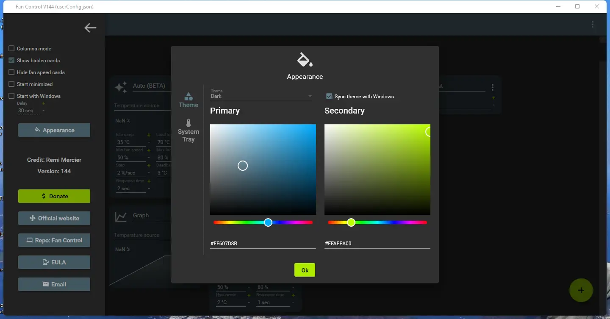Open the three-dot menu on the rightmost card

pos(493,87)
